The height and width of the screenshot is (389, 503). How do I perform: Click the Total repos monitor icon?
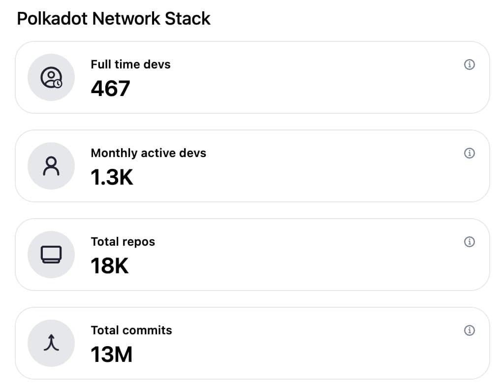coord(51,255)
